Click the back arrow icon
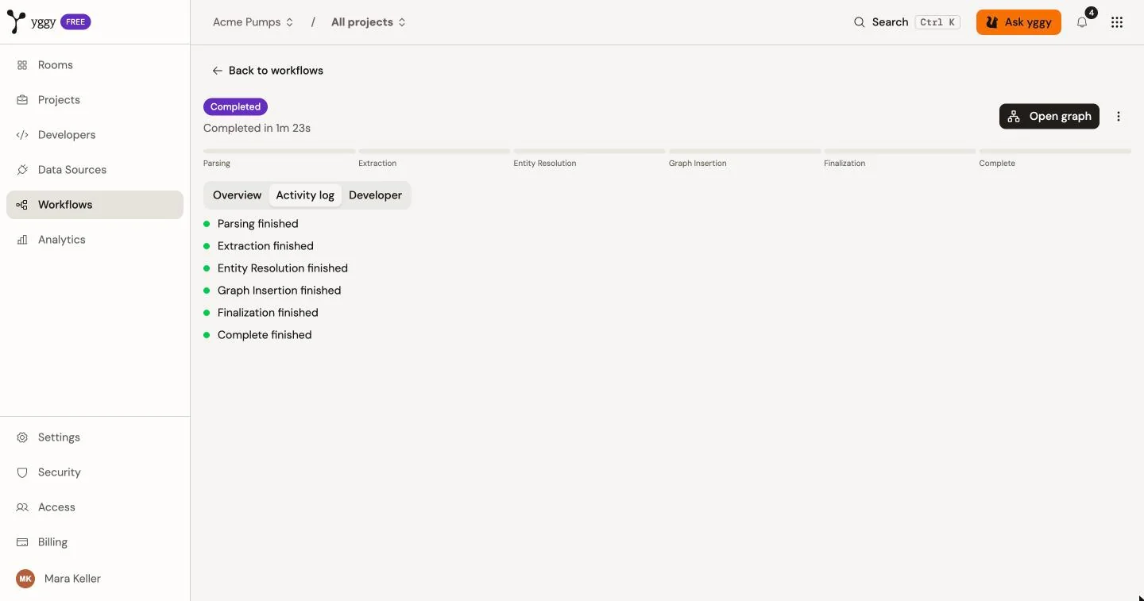Screen dimensions: 1144x601 pos(217,71)
